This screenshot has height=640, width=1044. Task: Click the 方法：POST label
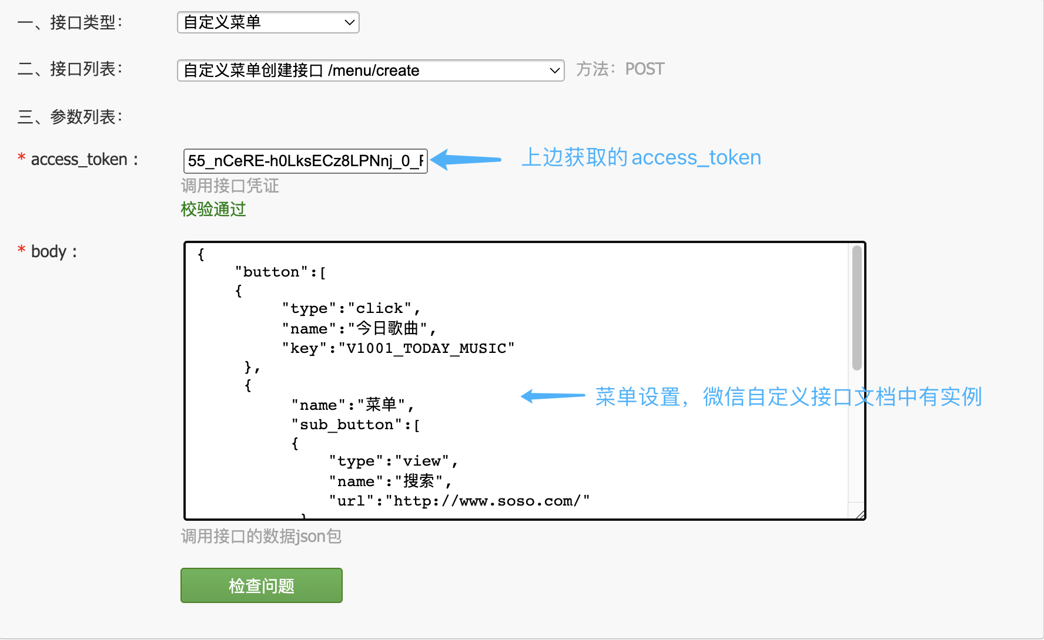(x=620, y=69)
